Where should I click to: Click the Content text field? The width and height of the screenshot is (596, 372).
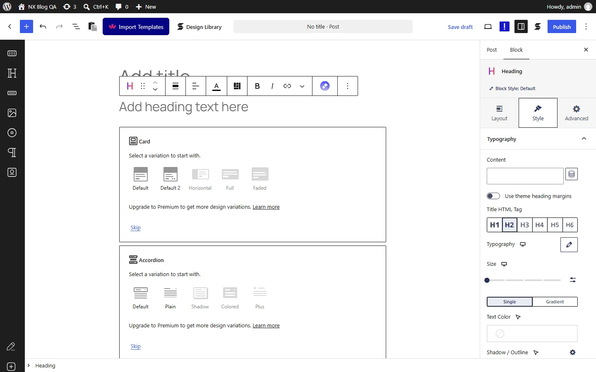525,176
